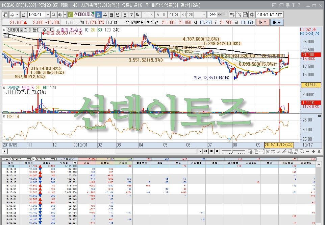This screenshot has height=225, width=325.
Task: Click the 기간 period button in the table
Action: pyautogui.click(x=6, y=159)
